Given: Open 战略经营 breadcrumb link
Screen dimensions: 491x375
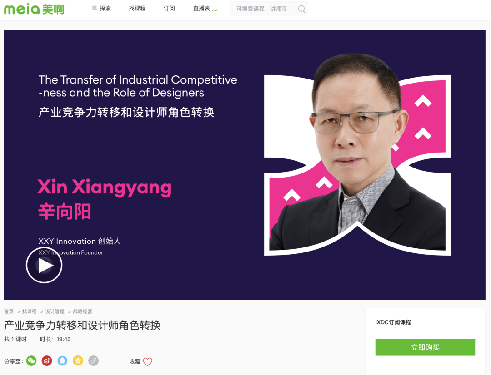Looking at the screenshot, I should [x=83, y=311].
